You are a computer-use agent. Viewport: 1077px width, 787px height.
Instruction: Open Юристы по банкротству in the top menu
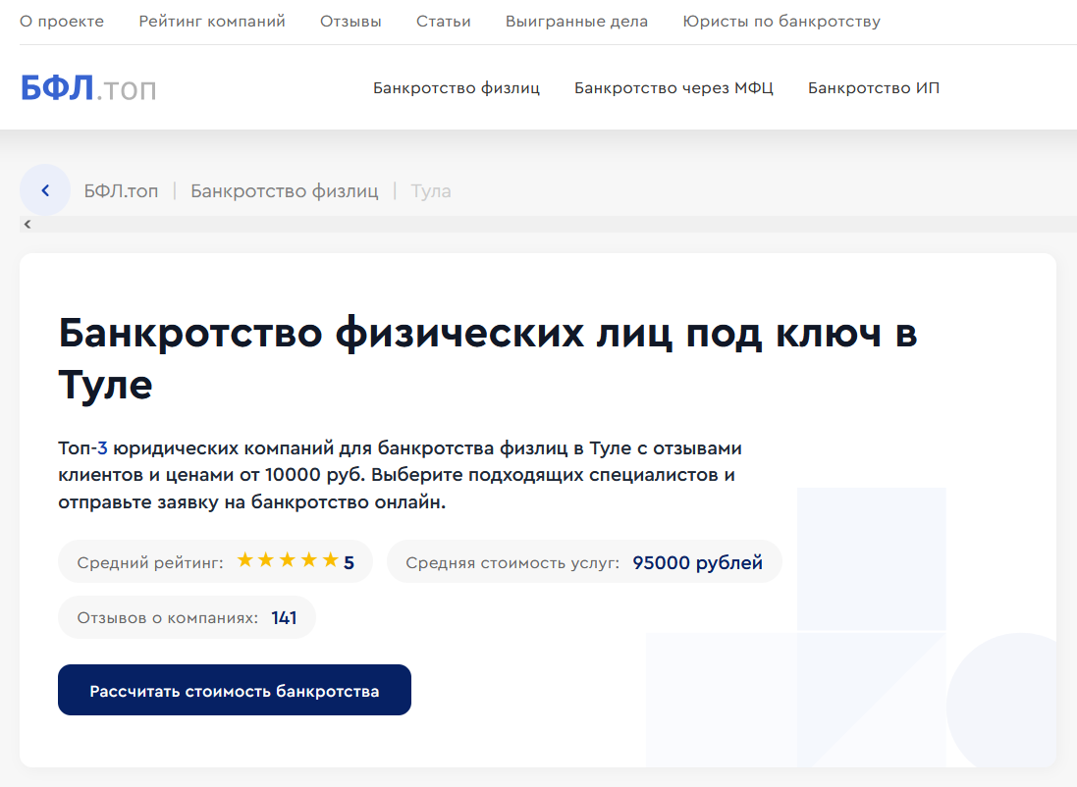coord(781,22)
